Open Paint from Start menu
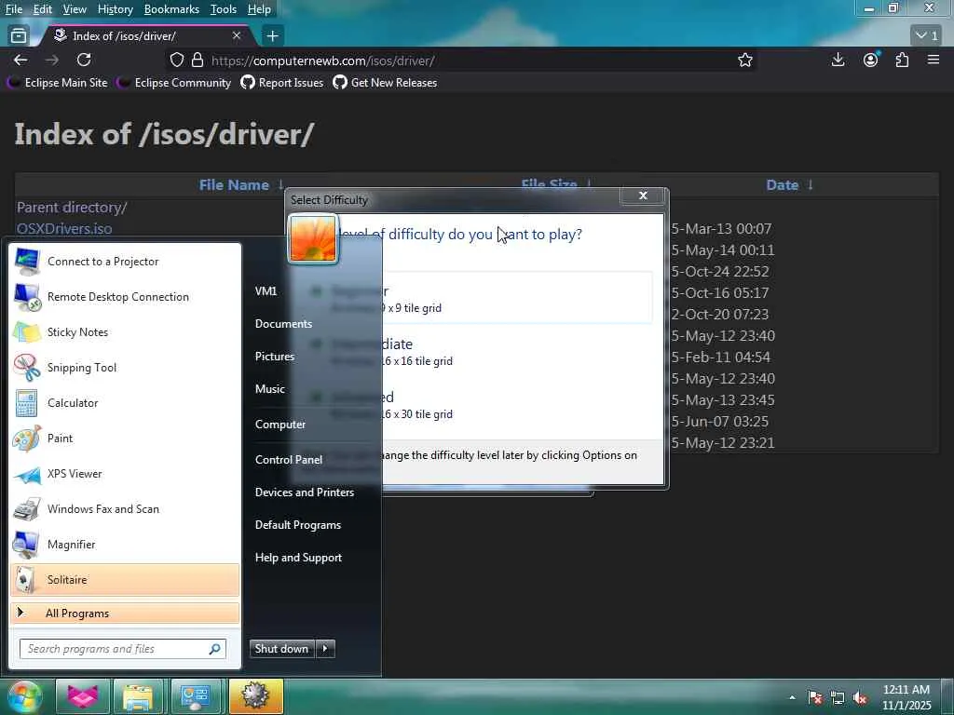Image resolution: width=954 pixels, height=715 pixels. pyautogui.click(x=125, y=438)
